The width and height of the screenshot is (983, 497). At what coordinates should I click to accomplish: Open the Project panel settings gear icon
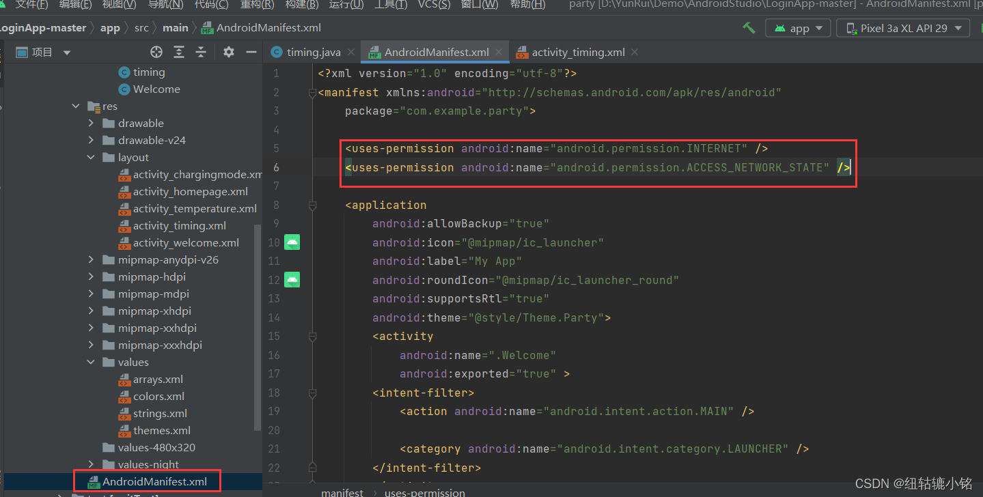click(227, 51)
